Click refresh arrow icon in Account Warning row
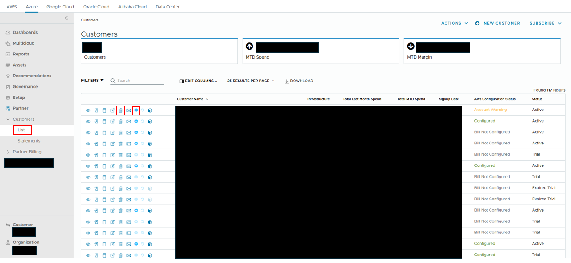Viewport: 571px width, 263px height. 143,110
